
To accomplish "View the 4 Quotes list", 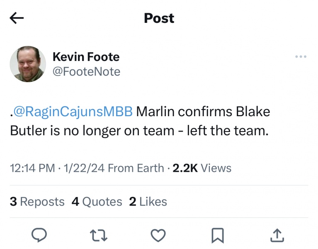I will 97,202.
